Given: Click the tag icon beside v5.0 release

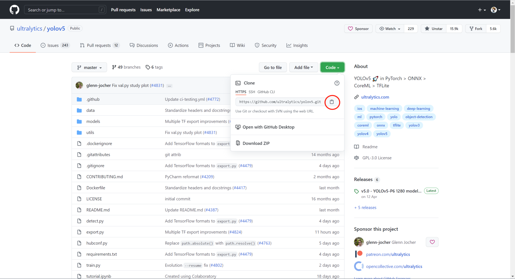Looking at the screenshot, I should [x=357, y=191].
